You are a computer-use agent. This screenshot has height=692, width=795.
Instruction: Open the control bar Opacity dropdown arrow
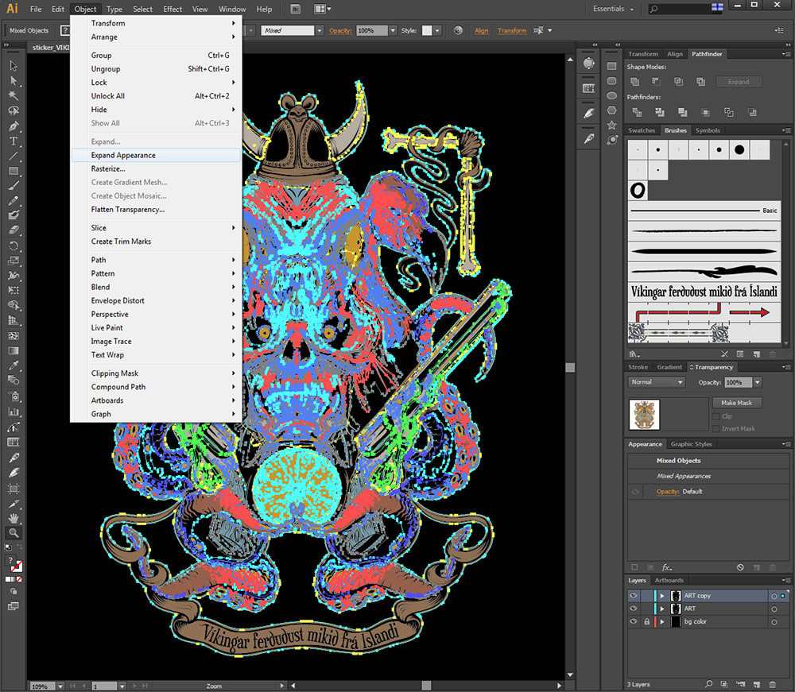click(393, 30)
